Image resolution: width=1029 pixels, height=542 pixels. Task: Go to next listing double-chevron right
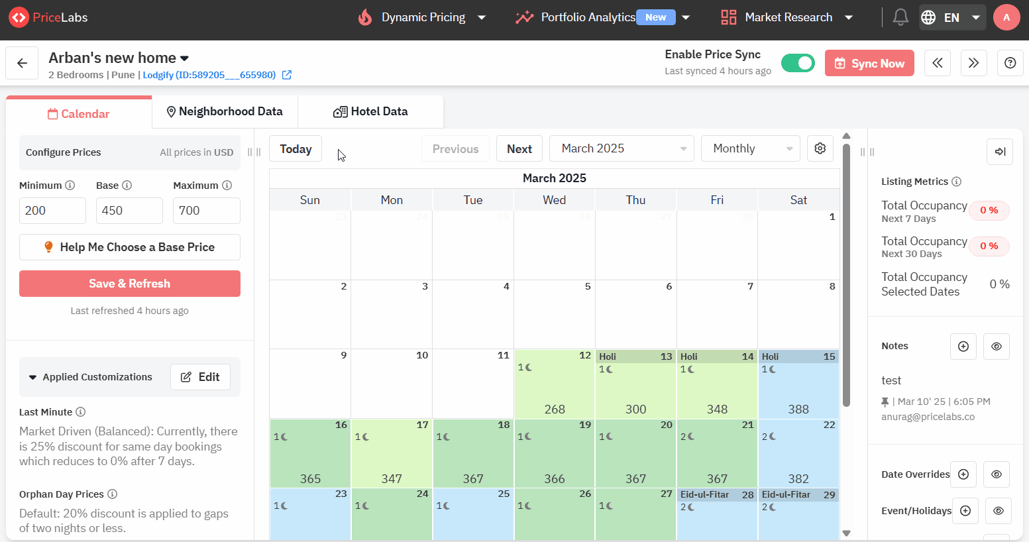click(x=973, y=63)
